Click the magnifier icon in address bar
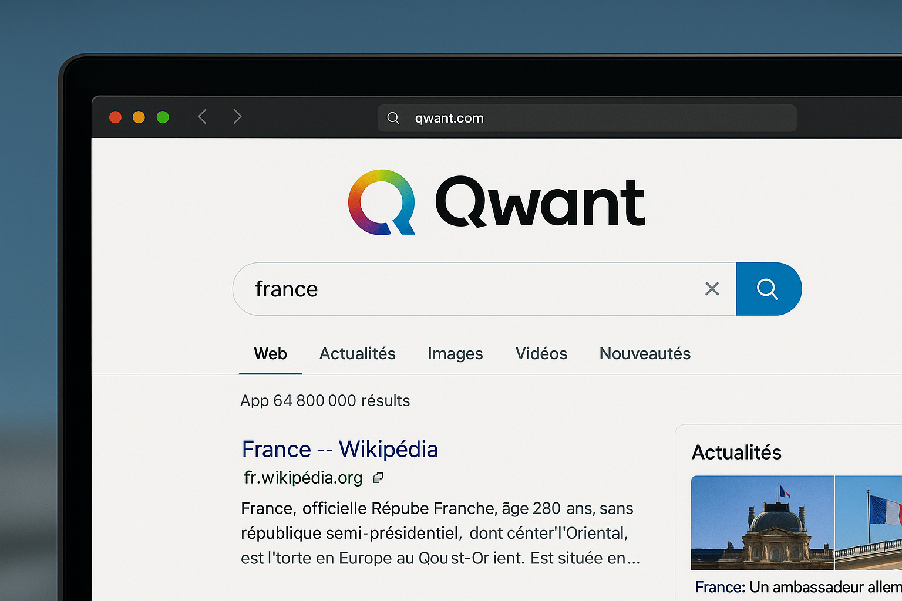The width and height of the screenshot is (902, 601). (393, 119)
